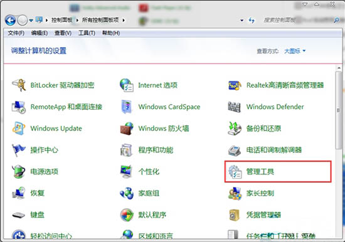Open the 查看(V) menu
The image size is (345, 242).
click(x=63, y=33)
